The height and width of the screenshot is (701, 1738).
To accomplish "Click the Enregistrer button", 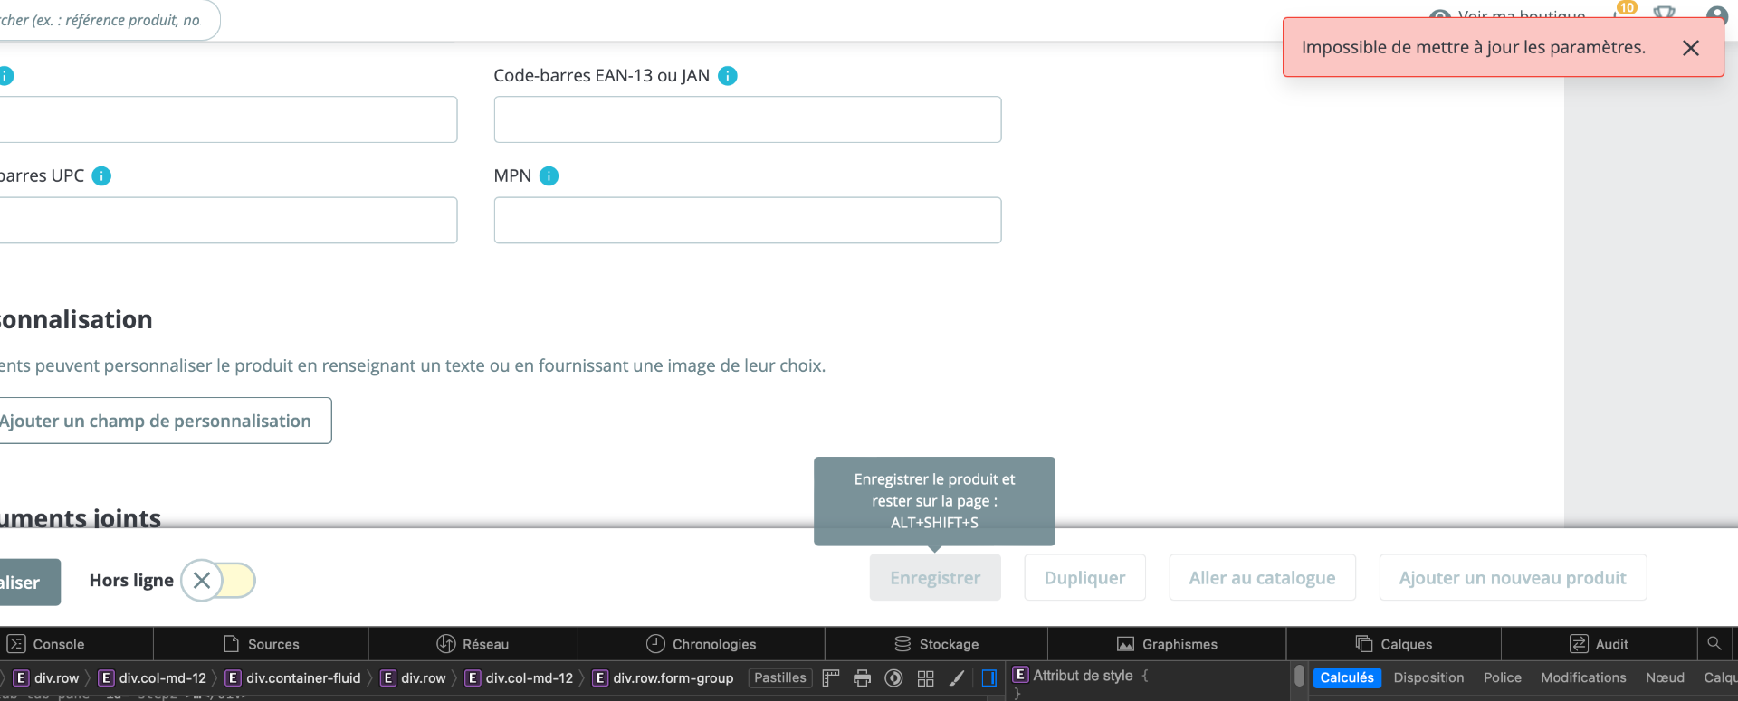I will pyautogui.click(x=935, y=578).
